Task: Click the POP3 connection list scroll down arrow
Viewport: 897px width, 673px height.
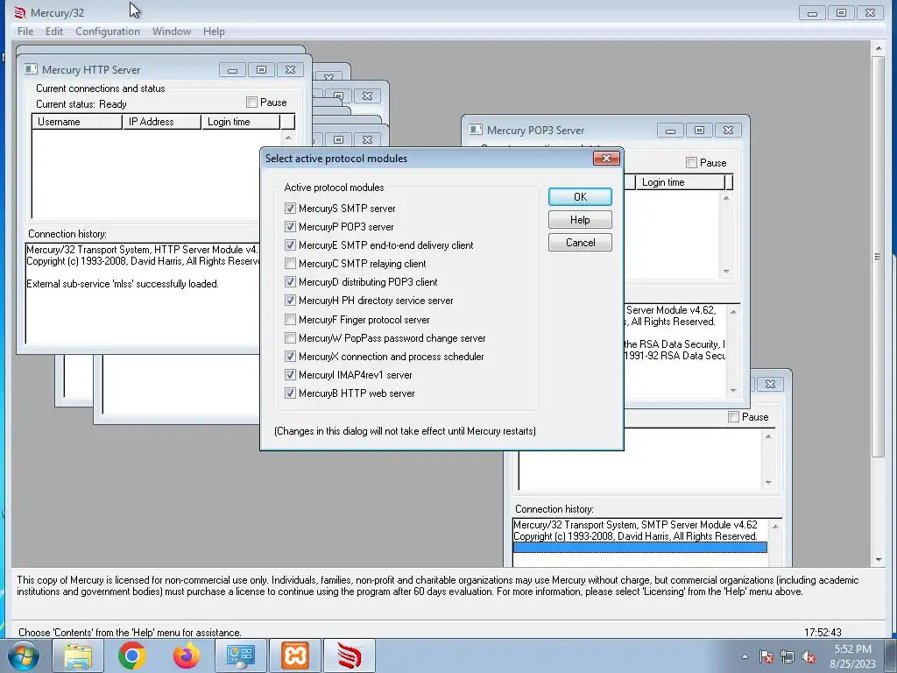Action: (x=726, y=272)
